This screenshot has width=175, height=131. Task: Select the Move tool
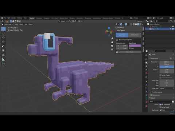[3, 38]
